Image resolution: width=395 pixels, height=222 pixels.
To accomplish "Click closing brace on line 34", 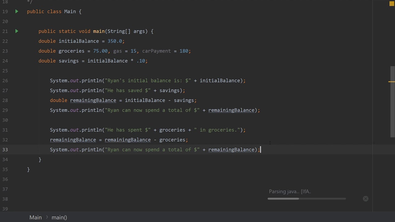I will 40,159.
